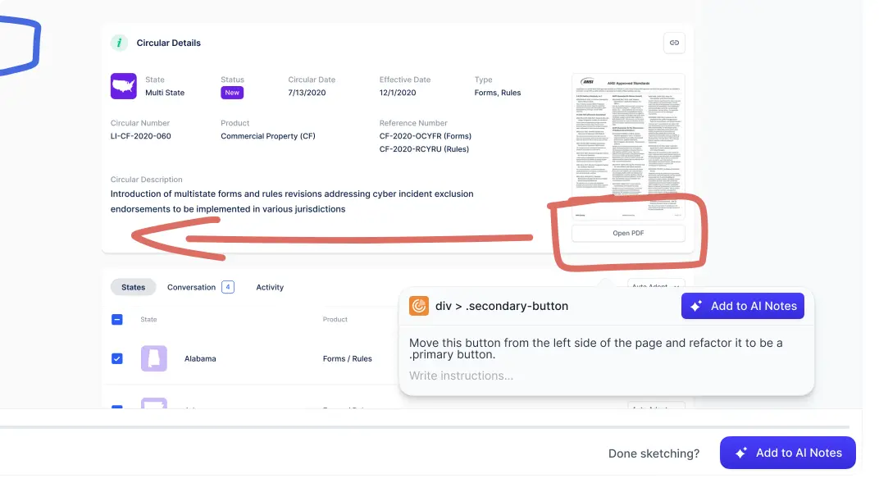This screenshot has width=879, height=492.
Task: Click the copy link icon in Circular Details
Action: tap(674, 43)
